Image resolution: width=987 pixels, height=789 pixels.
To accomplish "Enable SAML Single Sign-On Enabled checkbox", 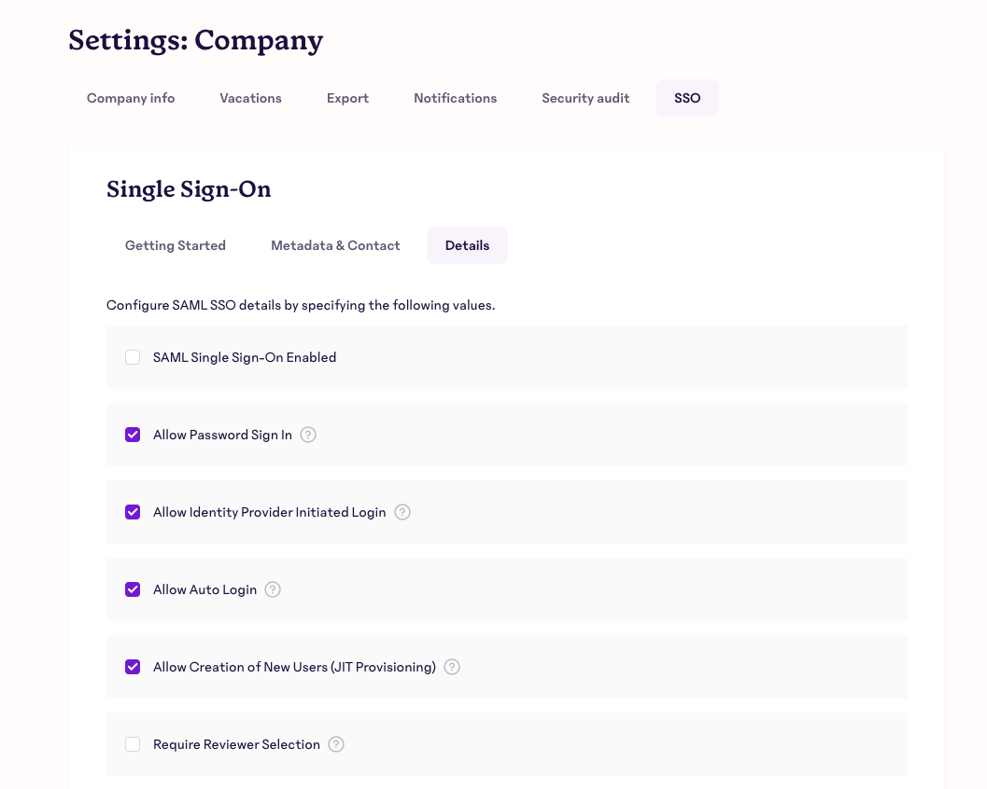I will pos(133,357).
